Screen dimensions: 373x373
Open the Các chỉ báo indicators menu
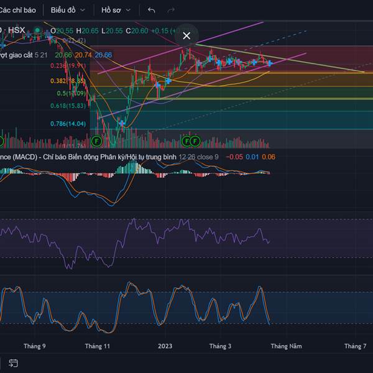(x=18, y=10)
